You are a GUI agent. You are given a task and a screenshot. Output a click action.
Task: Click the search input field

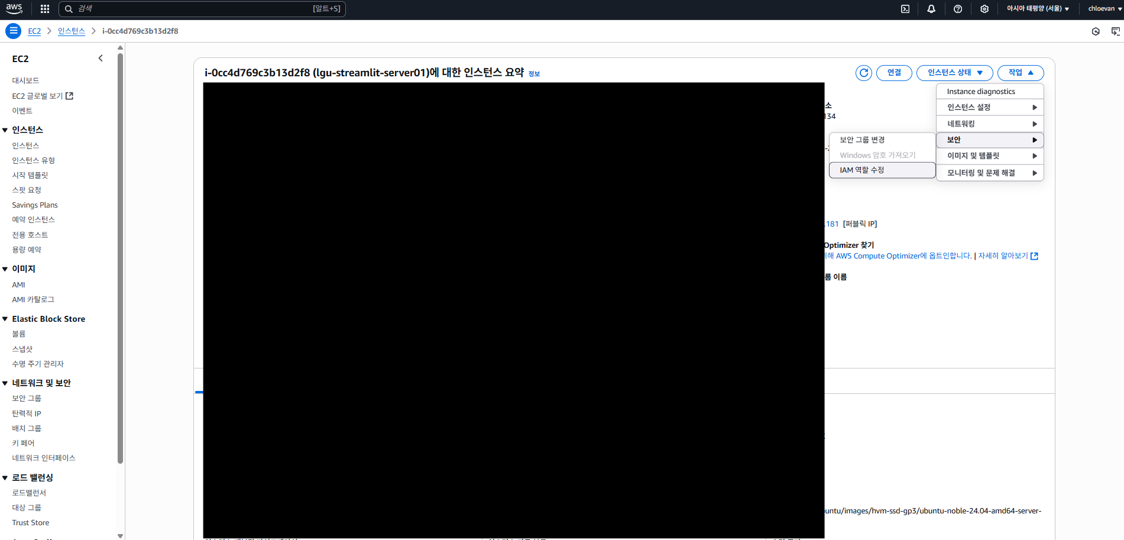202,9
